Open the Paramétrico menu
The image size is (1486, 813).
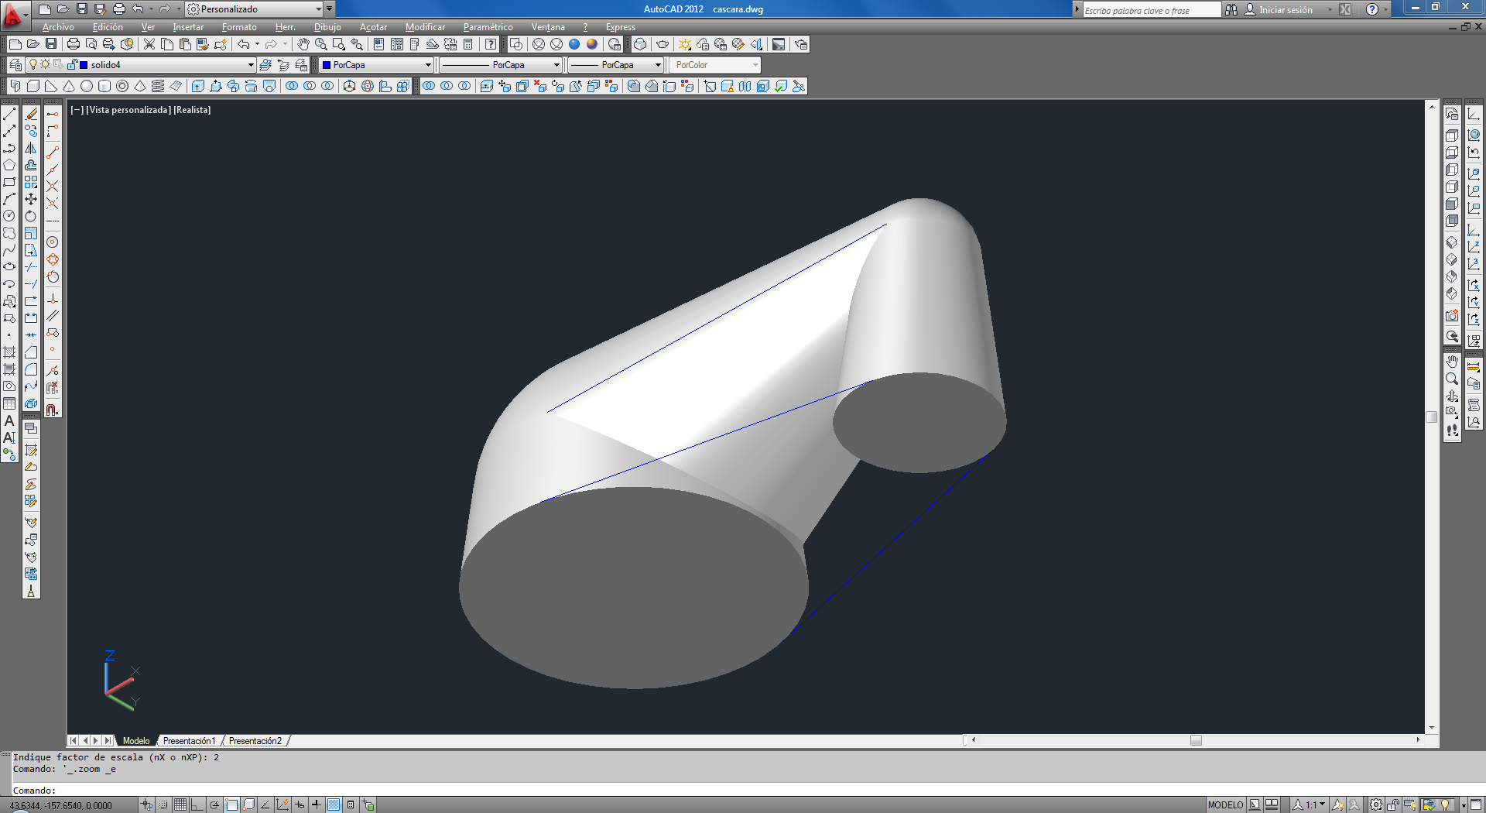[x=488, y=27]
